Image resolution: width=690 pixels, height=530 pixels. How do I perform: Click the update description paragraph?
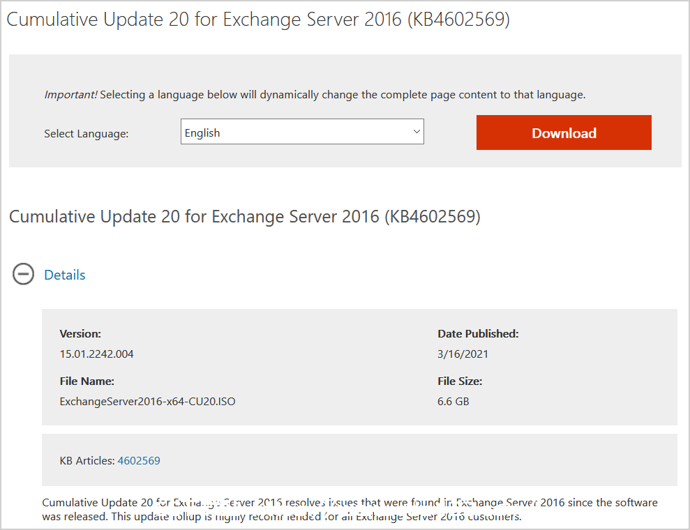tap(350, 509)
